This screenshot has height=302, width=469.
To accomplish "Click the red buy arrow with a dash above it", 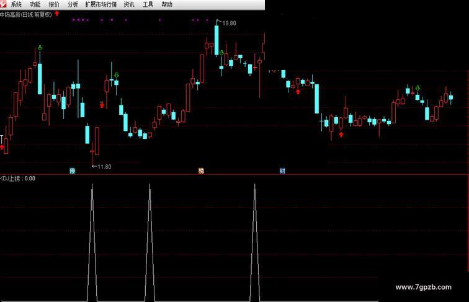I will click(102, 104).
